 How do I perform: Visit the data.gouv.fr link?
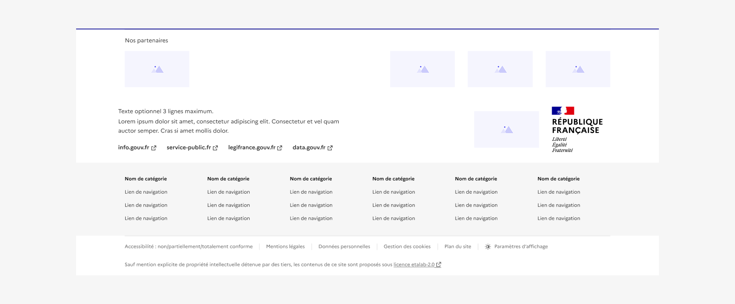point(309,147)
